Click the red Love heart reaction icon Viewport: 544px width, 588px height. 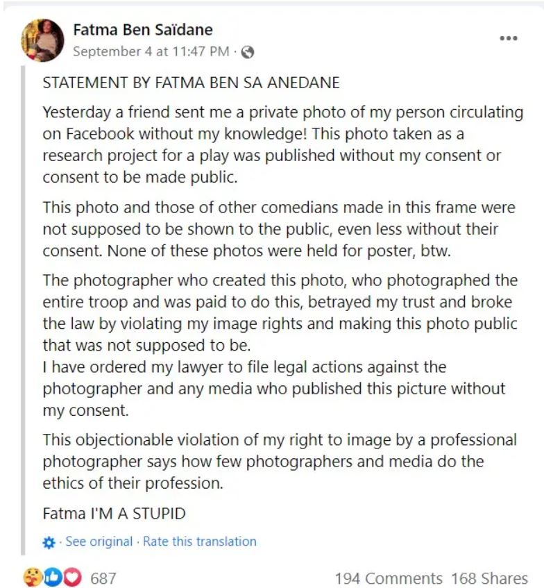tap(71, 577)
